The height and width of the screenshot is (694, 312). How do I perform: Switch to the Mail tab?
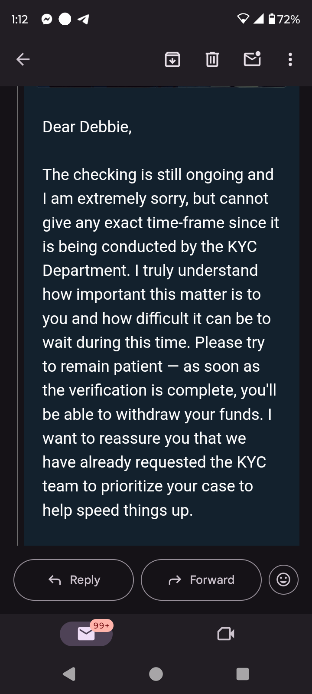pyautogui.click(x=86, y=634)
